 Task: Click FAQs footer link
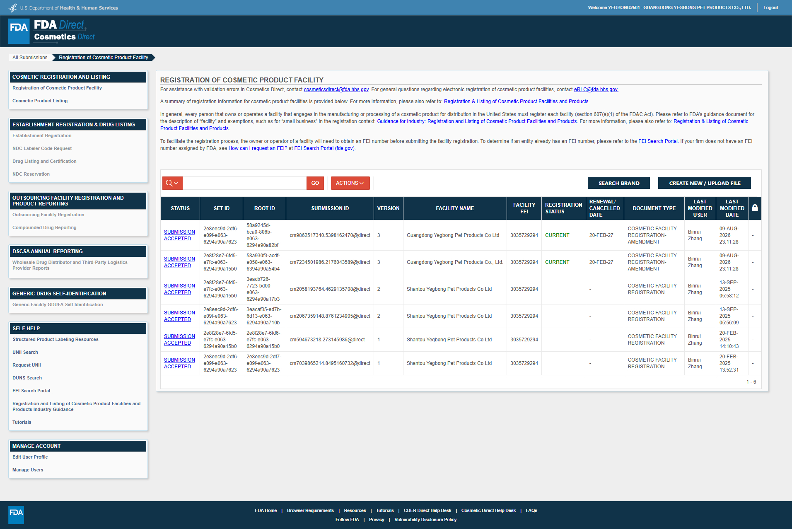point(531,510)
